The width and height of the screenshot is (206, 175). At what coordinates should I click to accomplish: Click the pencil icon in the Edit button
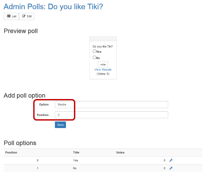24,16
